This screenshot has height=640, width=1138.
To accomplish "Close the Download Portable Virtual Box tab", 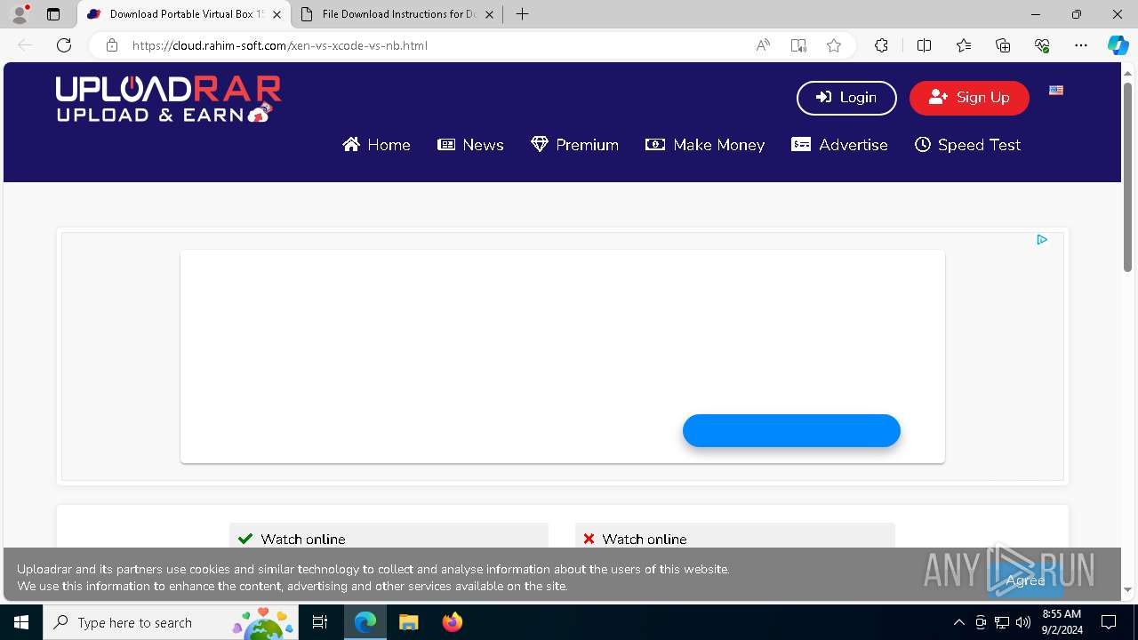I will 276,14.
